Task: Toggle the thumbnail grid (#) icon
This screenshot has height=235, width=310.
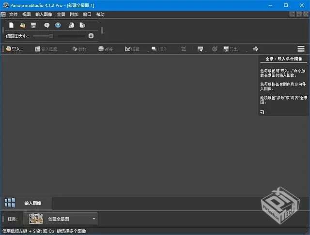Action: point(91,36)
